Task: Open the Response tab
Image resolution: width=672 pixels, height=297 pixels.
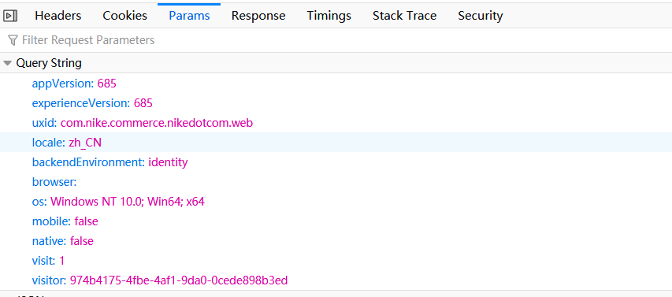Action: (258, 16)
